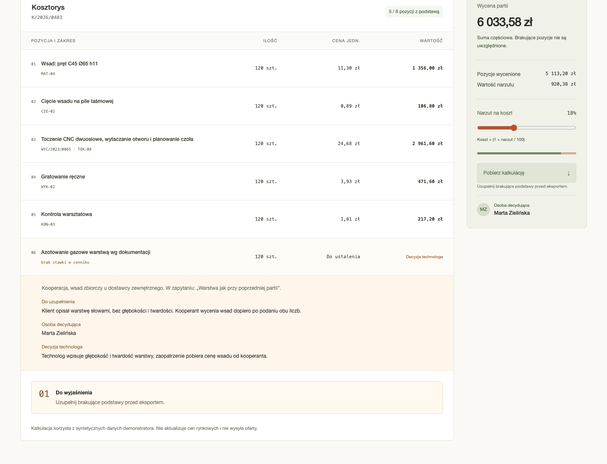This screenshot has height=464, width=607.
Task: Click the 2 961,60 zł value
Action: click(x=427, y=143)
